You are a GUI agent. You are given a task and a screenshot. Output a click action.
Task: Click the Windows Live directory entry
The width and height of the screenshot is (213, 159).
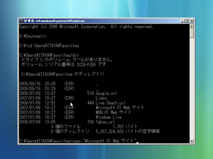(109, 117)
